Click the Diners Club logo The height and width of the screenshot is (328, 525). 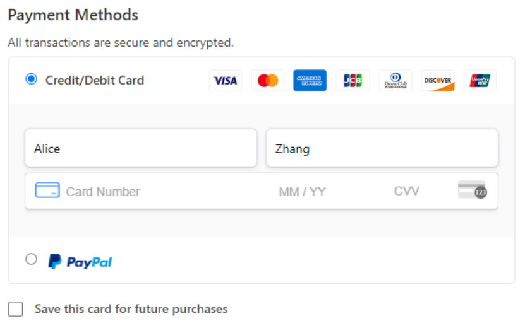395,81
